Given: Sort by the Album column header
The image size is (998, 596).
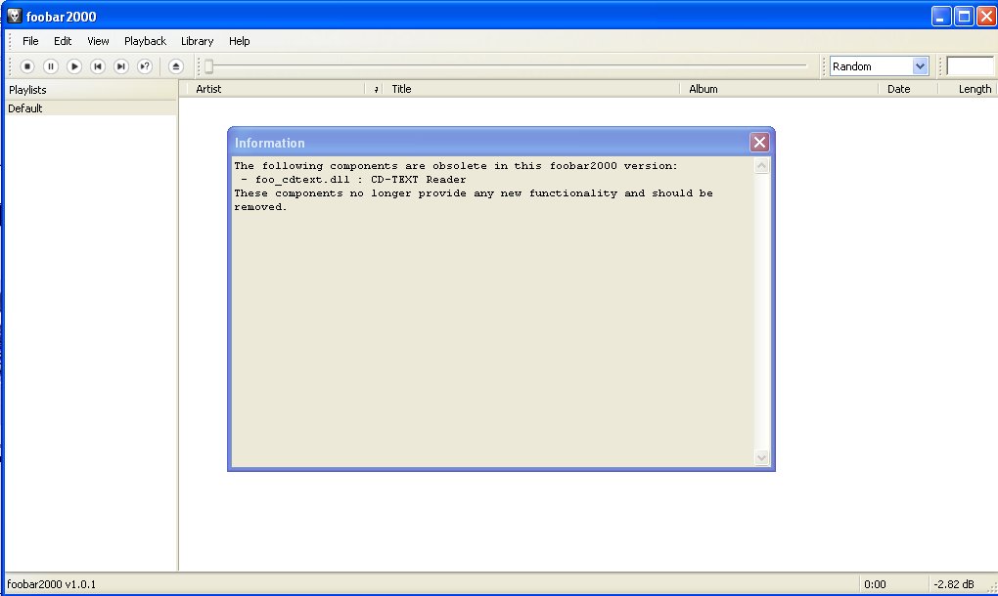Looking at the screenshot, I should click(780, 89).
